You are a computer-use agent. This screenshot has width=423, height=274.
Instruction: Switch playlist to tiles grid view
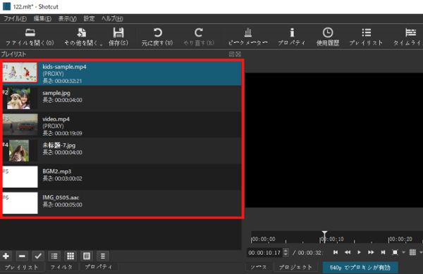(70, 256)
